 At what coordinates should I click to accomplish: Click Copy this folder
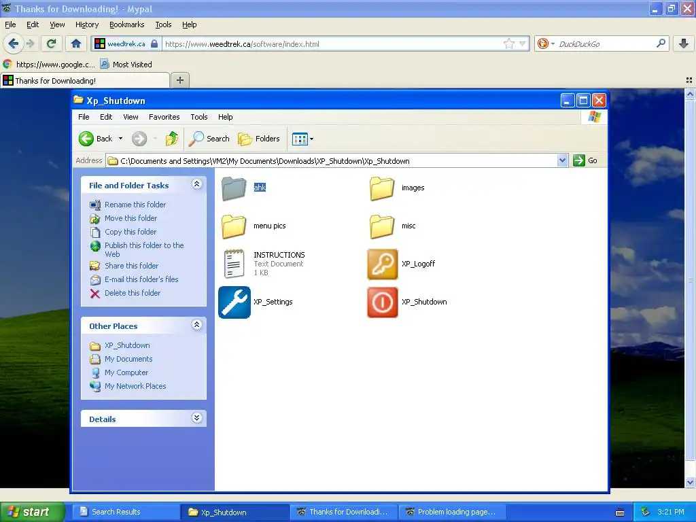coord(130,232)
